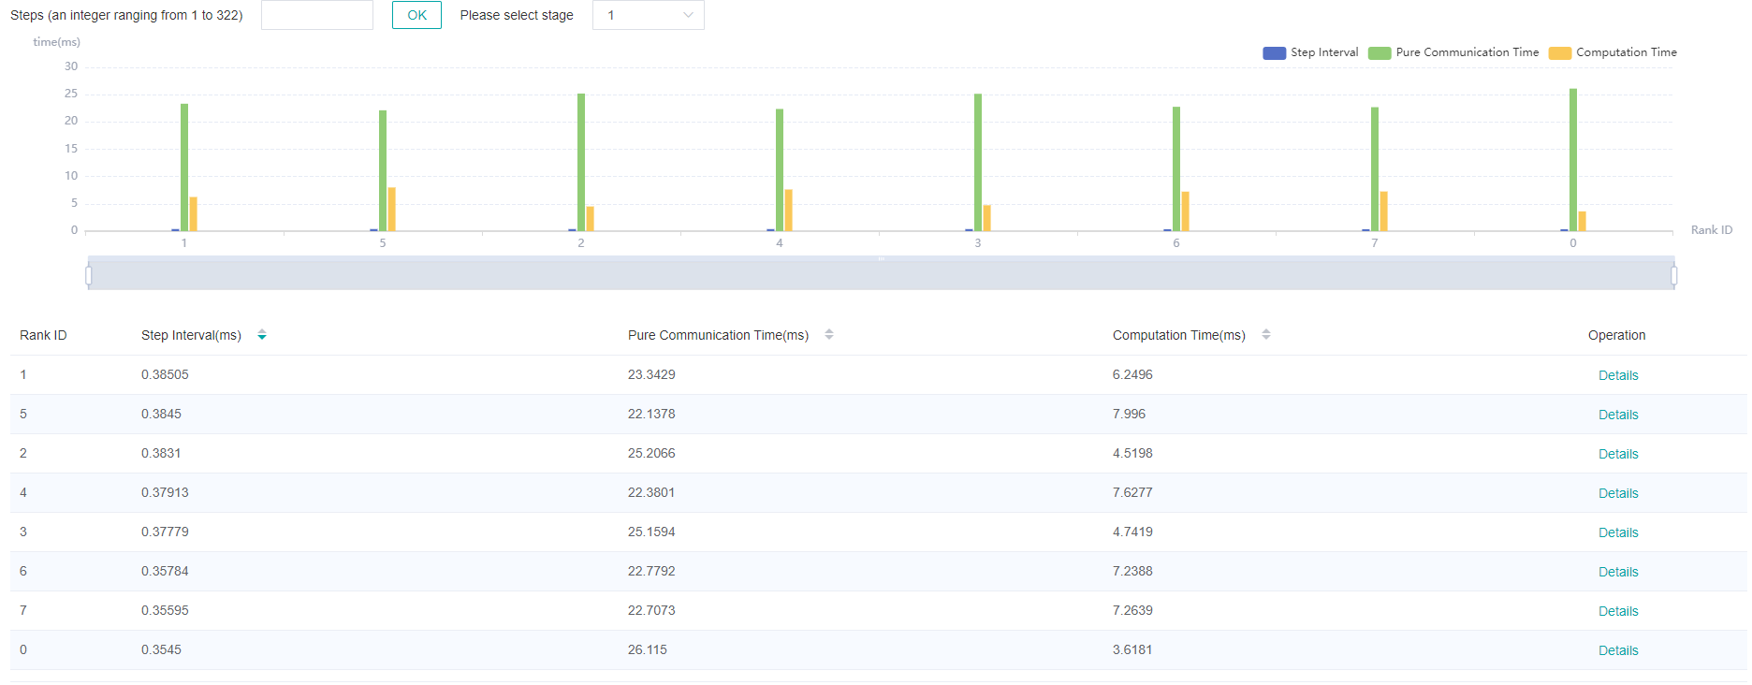The height and width of the screenshot is (685, 1752).
Task: Click the OK button
Action: (x=416, y=15)
